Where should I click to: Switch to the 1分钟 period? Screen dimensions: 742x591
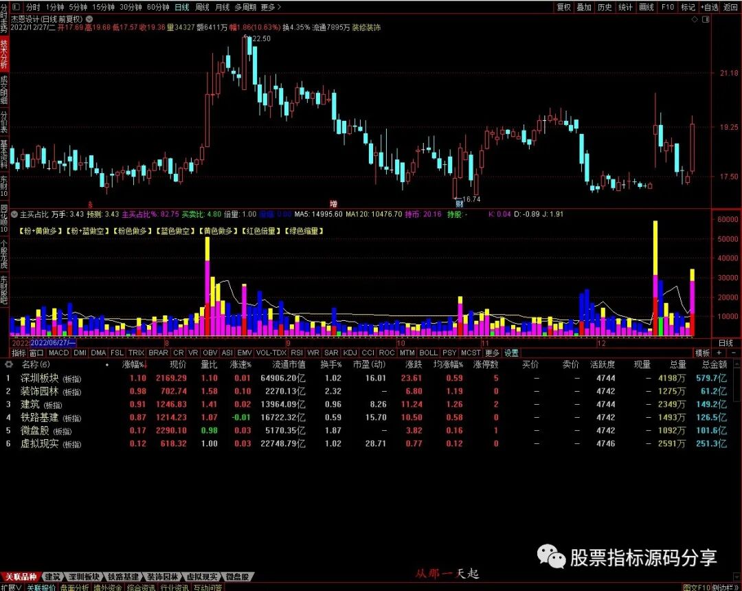(x=54, y=7)
